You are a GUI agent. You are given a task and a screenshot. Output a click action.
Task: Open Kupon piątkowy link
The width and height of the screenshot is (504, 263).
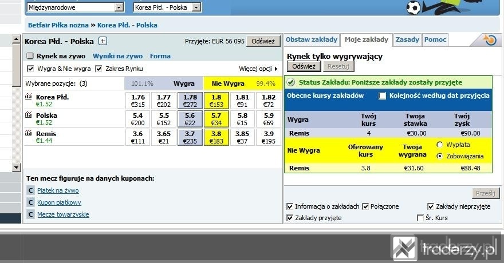click(59, 202)
